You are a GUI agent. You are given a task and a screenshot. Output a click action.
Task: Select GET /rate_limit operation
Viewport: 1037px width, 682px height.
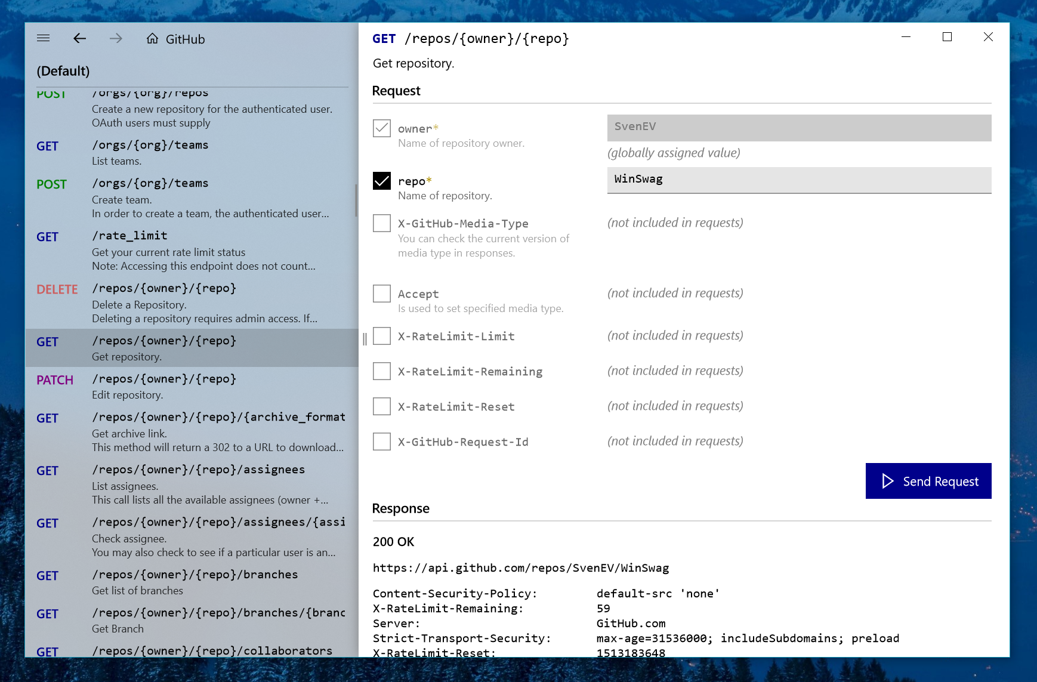click(191, 251)
